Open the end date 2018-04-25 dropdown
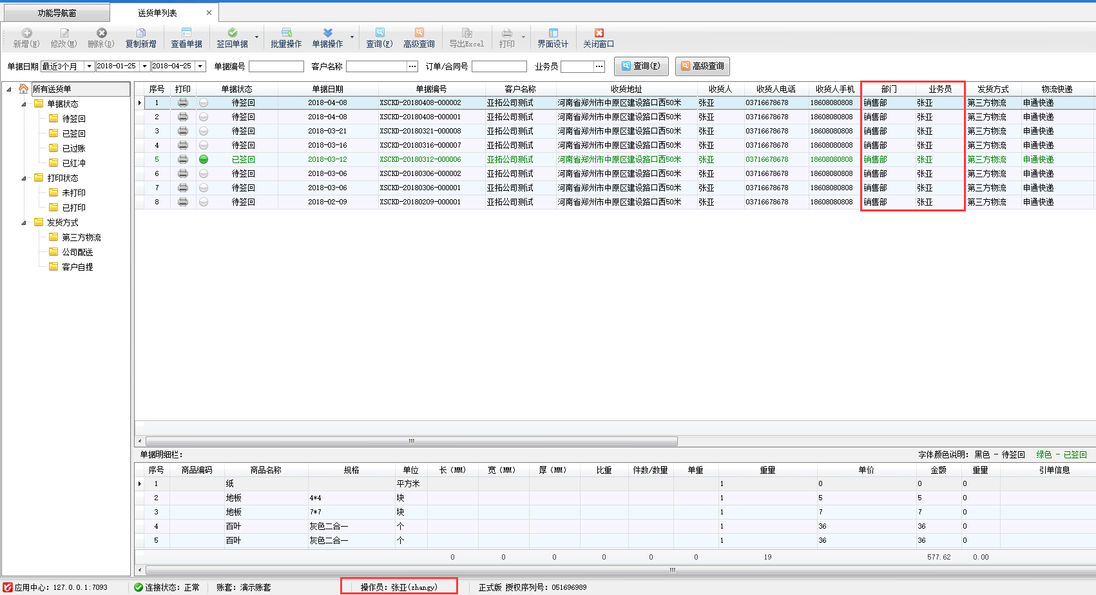This screenshot has height=595, width=1096. click(x=200, y=66)
